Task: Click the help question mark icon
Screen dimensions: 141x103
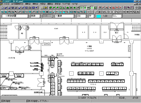Action: pos(136,8)
